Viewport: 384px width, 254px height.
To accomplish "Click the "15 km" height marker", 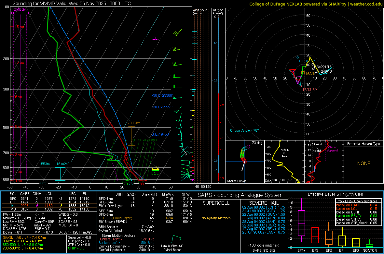I will tap(19, 27).
